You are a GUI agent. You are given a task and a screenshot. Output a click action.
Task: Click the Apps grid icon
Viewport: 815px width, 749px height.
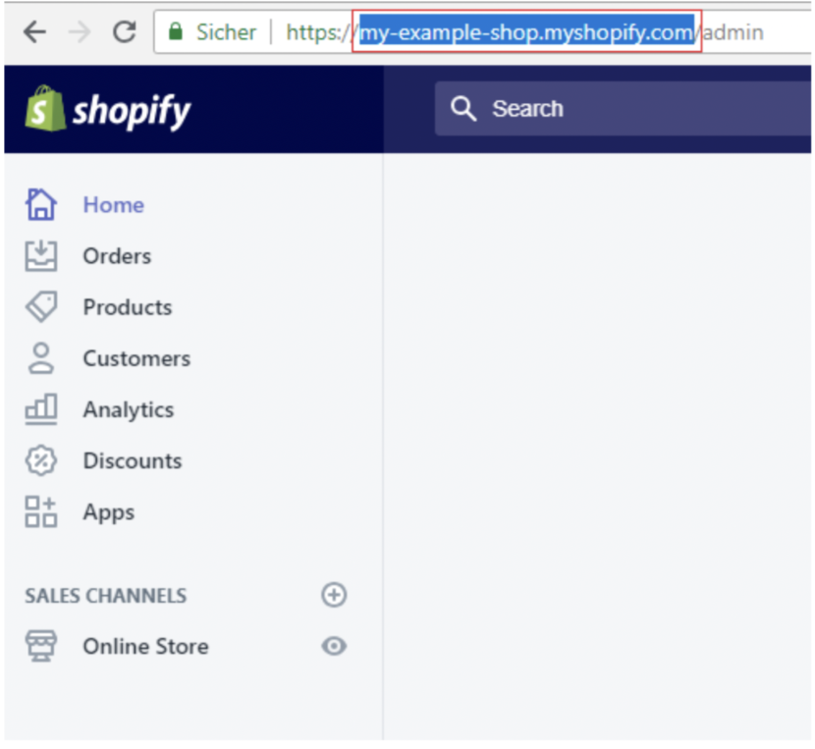click(x=40, y=511)
